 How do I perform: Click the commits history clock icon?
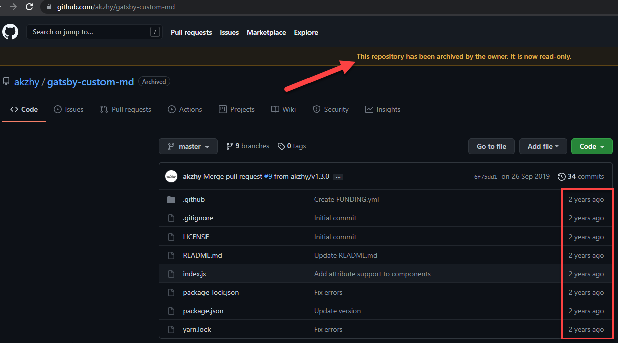click(x=561, y=176)
